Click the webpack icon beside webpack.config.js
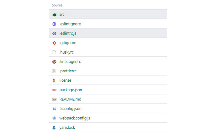 (54, 118)
